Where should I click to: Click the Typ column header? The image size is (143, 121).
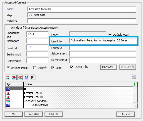point(14,84)
